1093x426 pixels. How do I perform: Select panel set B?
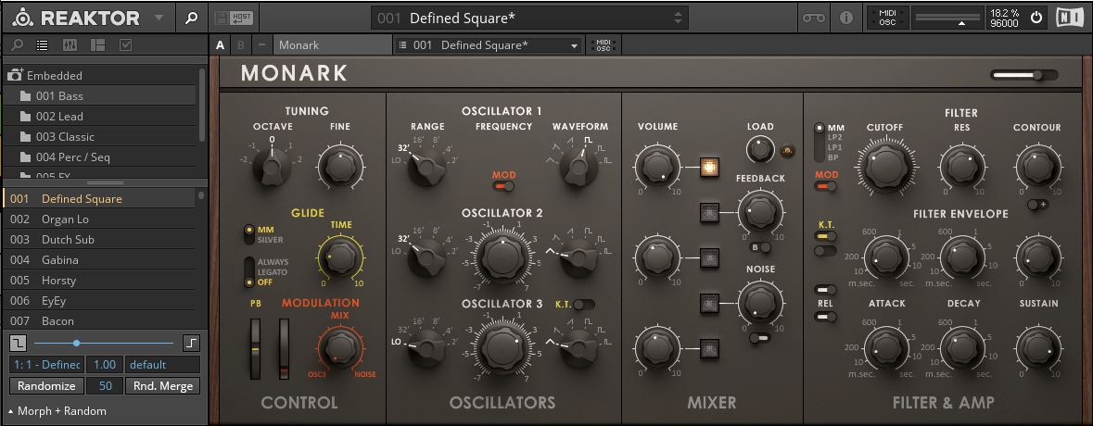click(241, 45)
